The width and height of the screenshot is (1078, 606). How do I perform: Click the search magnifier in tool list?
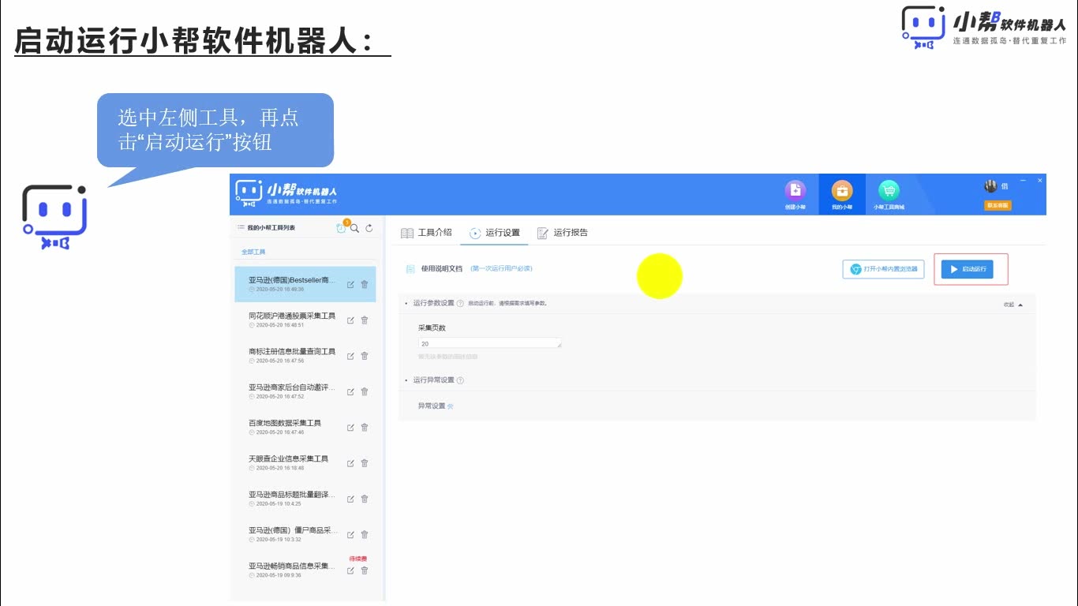[x=355, y=228]
